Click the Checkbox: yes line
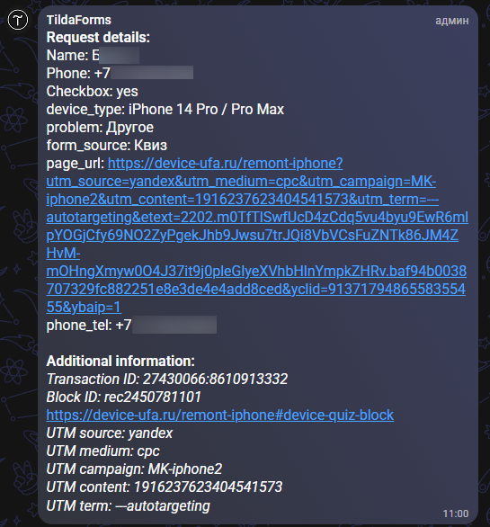This screenshot has width=490, height=527. [92, 92]
